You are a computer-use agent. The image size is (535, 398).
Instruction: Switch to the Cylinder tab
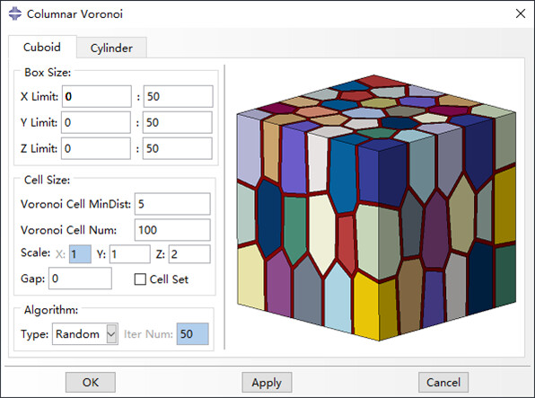(111, 48)
